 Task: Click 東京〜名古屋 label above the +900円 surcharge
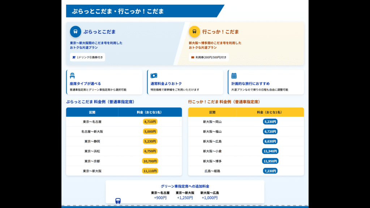pyautogui.click(x=160, y=193)
